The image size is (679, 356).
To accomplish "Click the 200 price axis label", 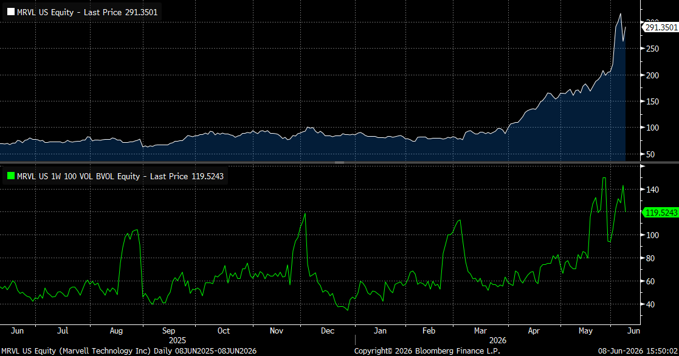I will 652,75.
